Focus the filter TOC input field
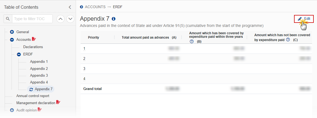Viewport: 317px width, 118px height. click(x=32, y=19)
